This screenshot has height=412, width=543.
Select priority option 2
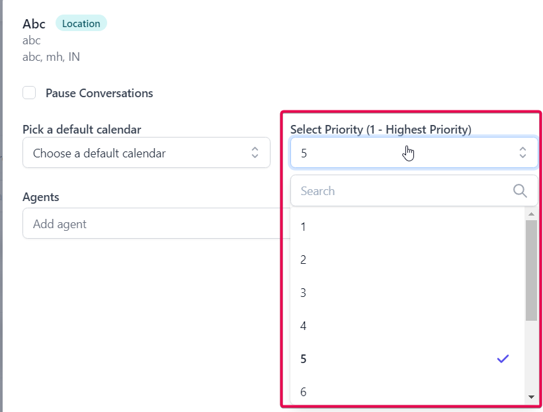click(397, 260)
